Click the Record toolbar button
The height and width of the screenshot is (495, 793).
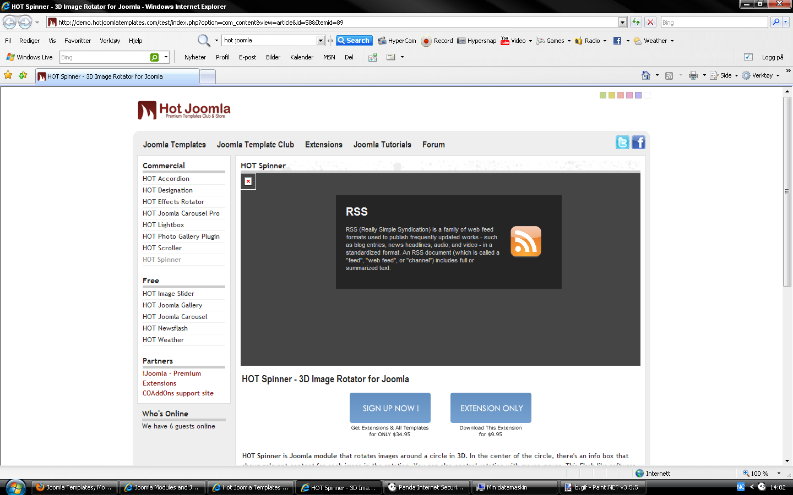coord(437,41)
